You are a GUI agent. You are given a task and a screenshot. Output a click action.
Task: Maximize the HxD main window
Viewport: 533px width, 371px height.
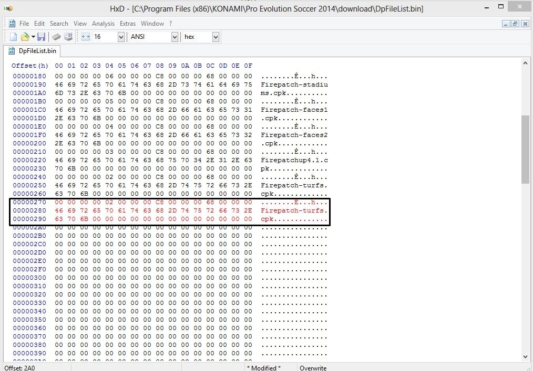[x=501, y=6]
